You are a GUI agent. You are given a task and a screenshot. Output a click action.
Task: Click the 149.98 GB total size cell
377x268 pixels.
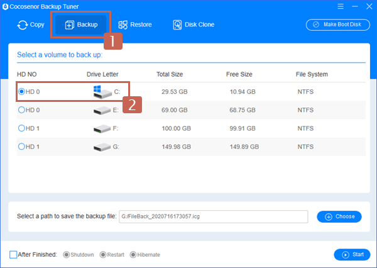click(x=176, y=147)
